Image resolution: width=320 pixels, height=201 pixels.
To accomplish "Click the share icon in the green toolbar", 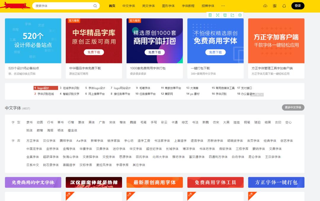I will (232, 15).
